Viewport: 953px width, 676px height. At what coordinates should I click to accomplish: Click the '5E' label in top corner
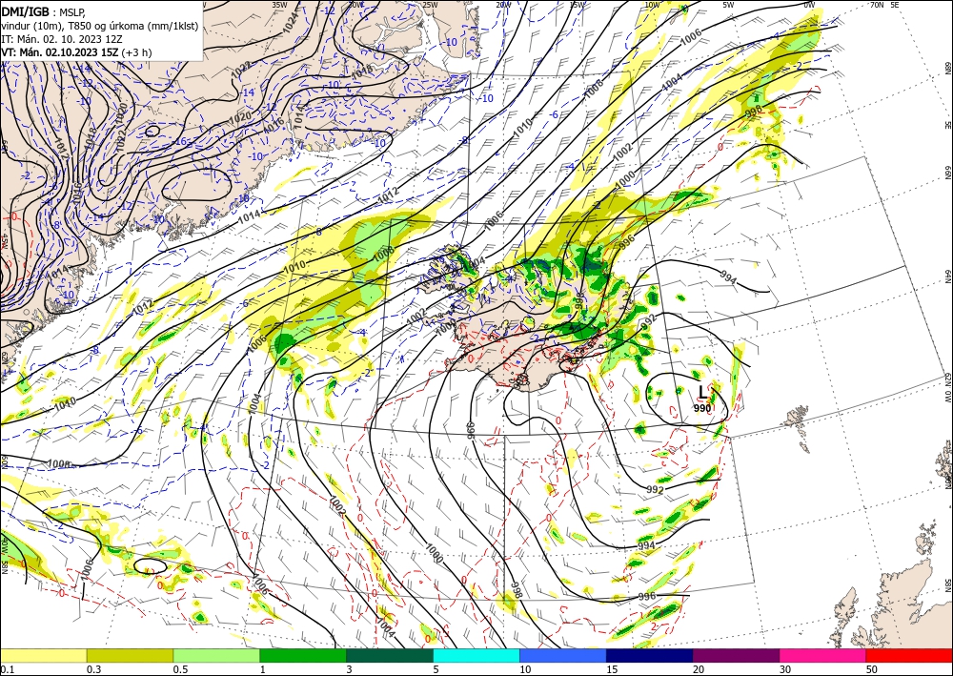[x=895, y=5]
